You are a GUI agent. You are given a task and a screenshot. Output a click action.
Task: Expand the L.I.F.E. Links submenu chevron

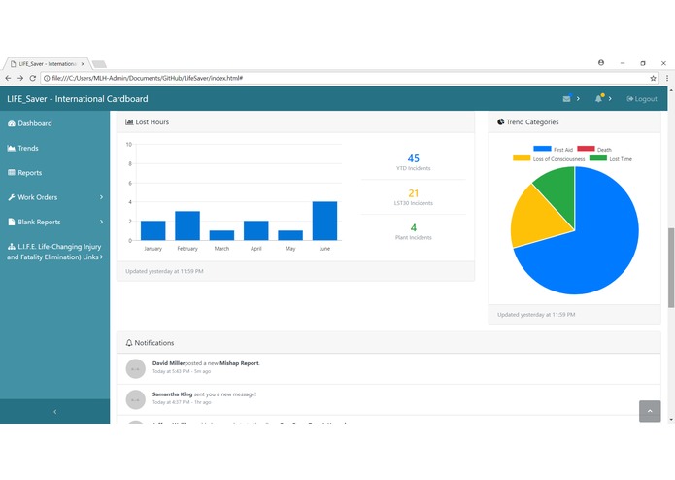point(102,257)
